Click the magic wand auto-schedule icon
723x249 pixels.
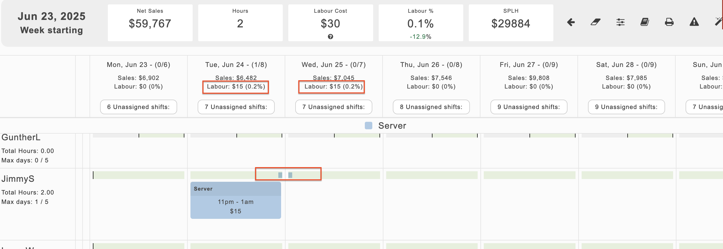[x=718, y=22]
